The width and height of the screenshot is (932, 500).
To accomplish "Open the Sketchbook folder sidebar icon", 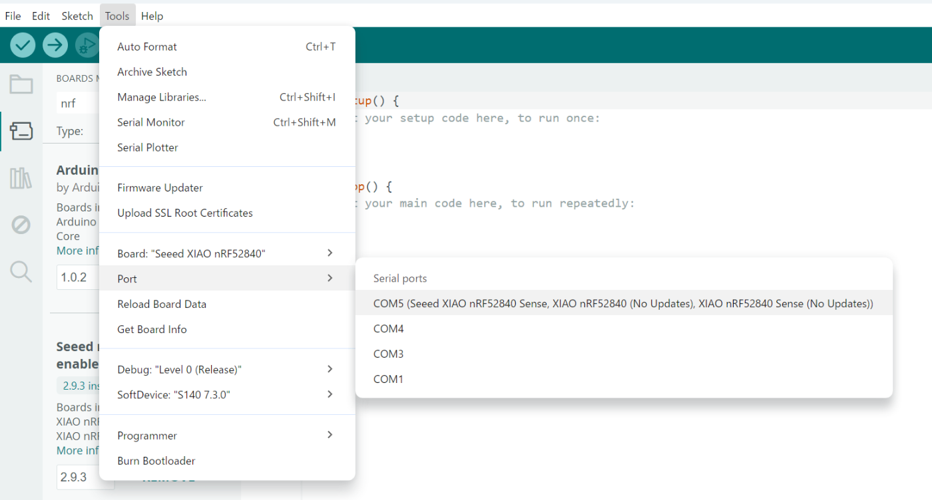I will pos(21,84).
